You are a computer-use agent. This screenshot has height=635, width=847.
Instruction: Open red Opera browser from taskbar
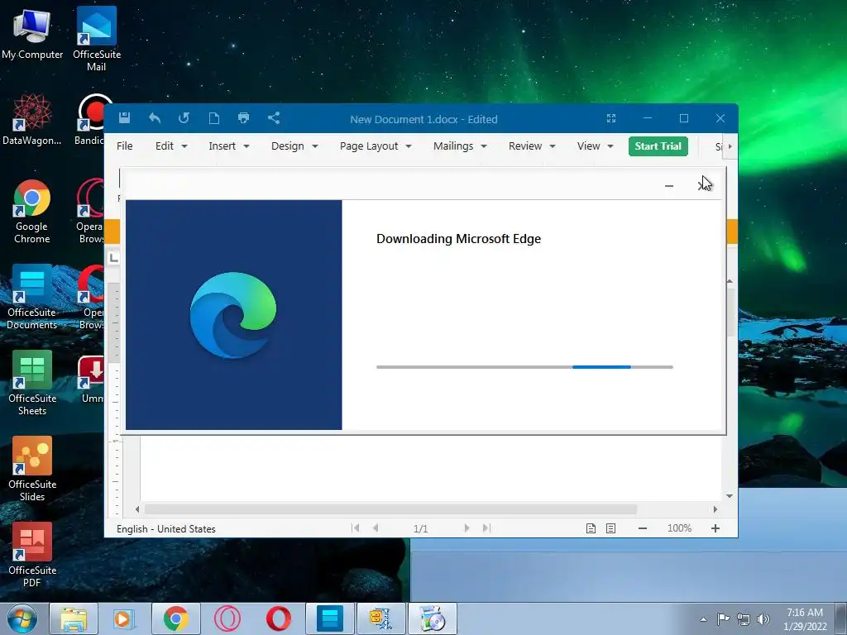tap(278, 618)
